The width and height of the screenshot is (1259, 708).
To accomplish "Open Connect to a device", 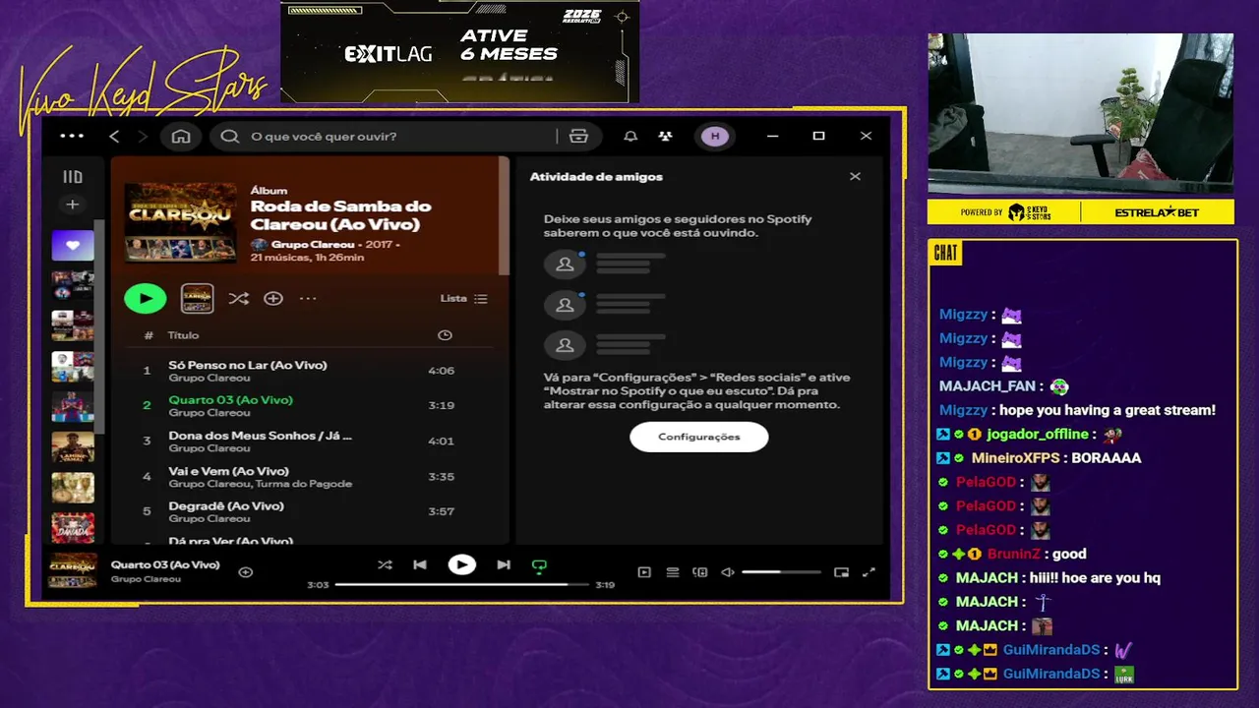I will point(700,572).
